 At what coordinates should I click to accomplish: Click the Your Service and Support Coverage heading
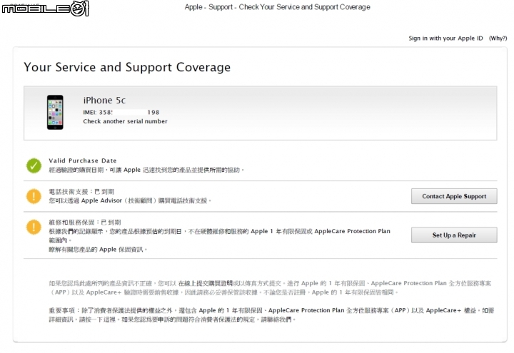tap(127, 67)
